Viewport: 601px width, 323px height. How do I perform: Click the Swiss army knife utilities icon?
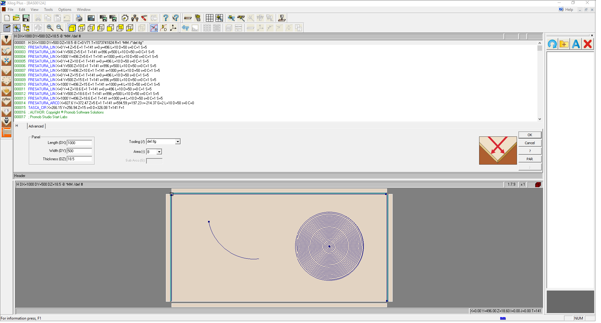pos(144,18)
